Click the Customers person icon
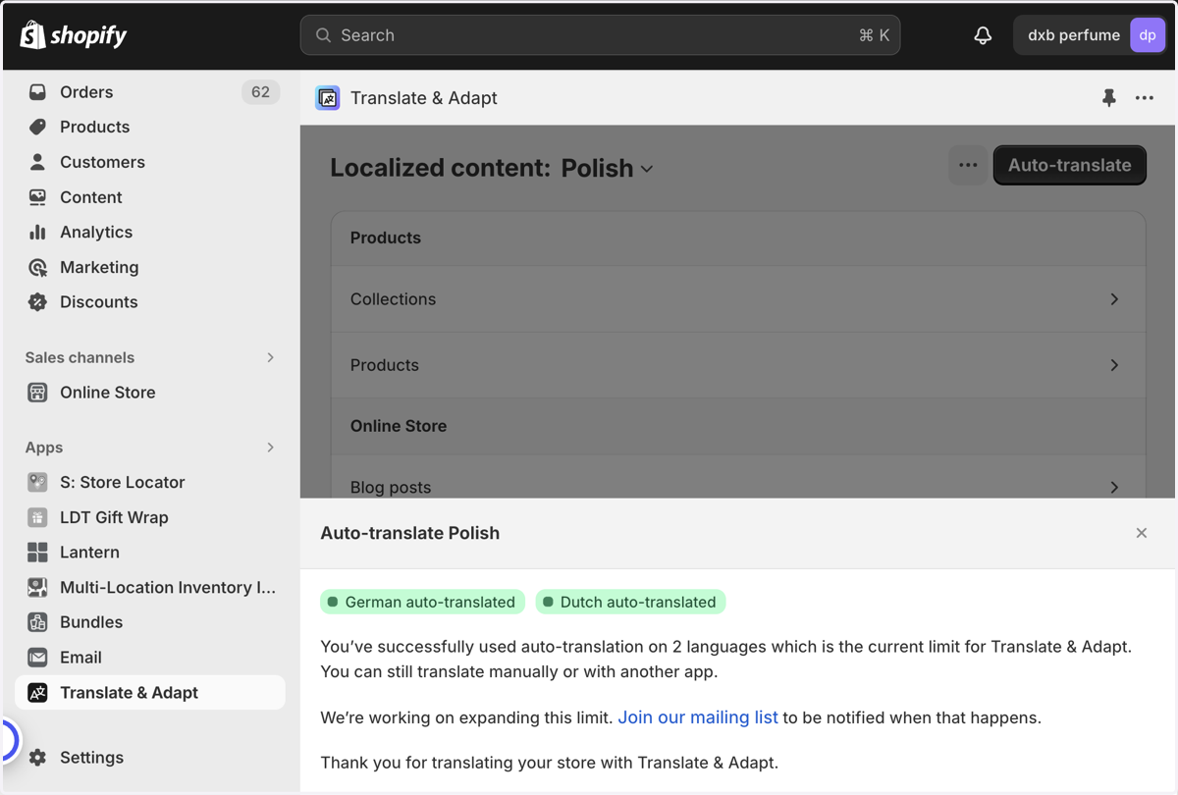The width and height of the screenshot is (1178, 795). [37, 162]
